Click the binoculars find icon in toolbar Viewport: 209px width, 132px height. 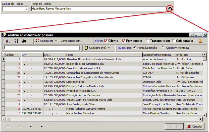tap(24, 41)
